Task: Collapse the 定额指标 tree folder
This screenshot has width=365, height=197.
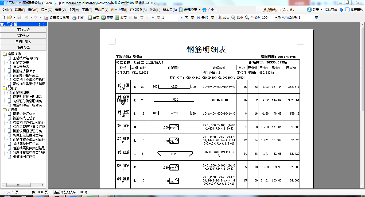Action: (5, 54)
